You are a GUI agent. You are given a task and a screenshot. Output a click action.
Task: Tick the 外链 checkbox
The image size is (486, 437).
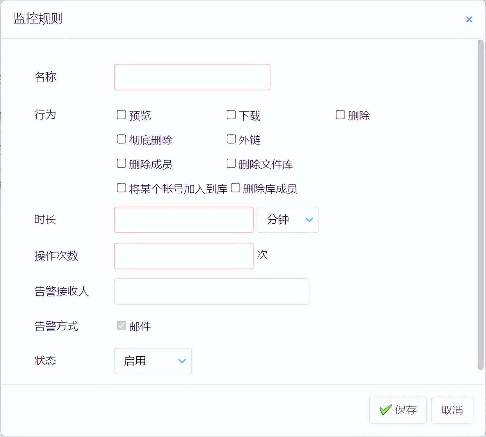231,139
